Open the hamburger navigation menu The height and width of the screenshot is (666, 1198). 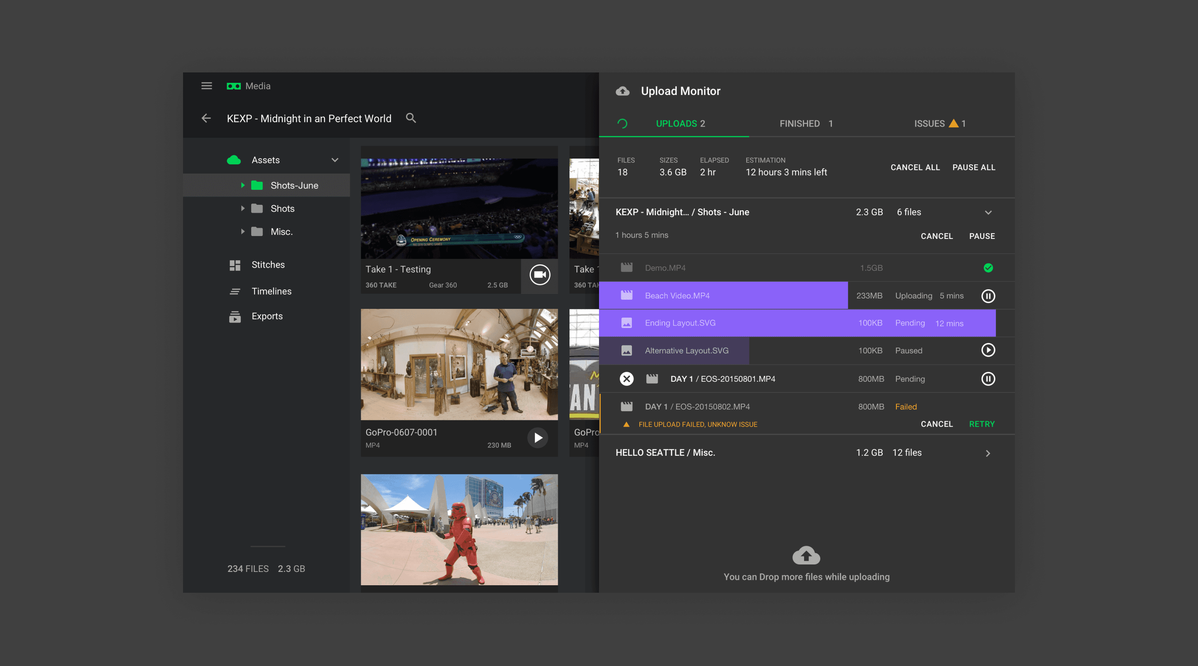pyautogui.click(x=206, y=86)
